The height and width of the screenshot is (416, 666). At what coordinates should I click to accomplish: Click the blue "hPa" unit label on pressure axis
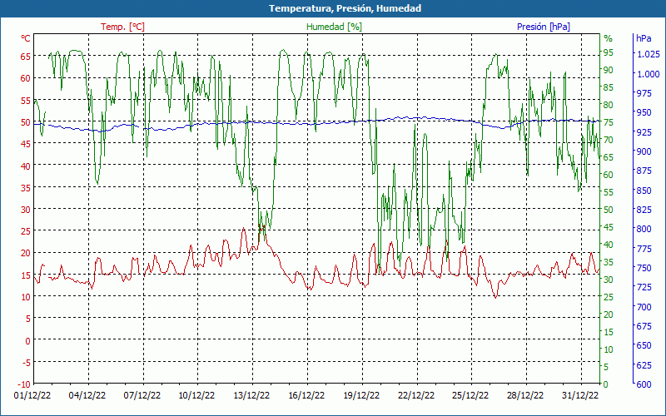[644, 38]
